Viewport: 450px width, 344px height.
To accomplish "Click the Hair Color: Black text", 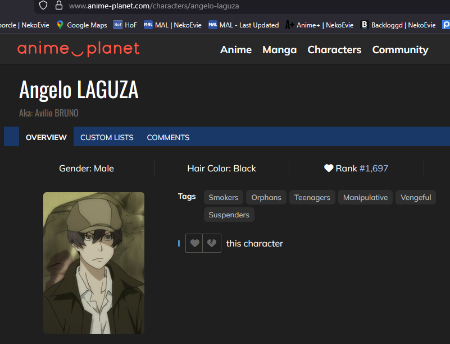I will [221, 168].
